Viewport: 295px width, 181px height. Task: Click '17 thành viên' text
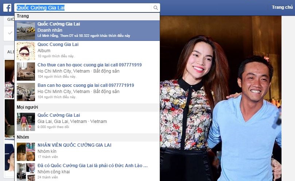(48, 157)
